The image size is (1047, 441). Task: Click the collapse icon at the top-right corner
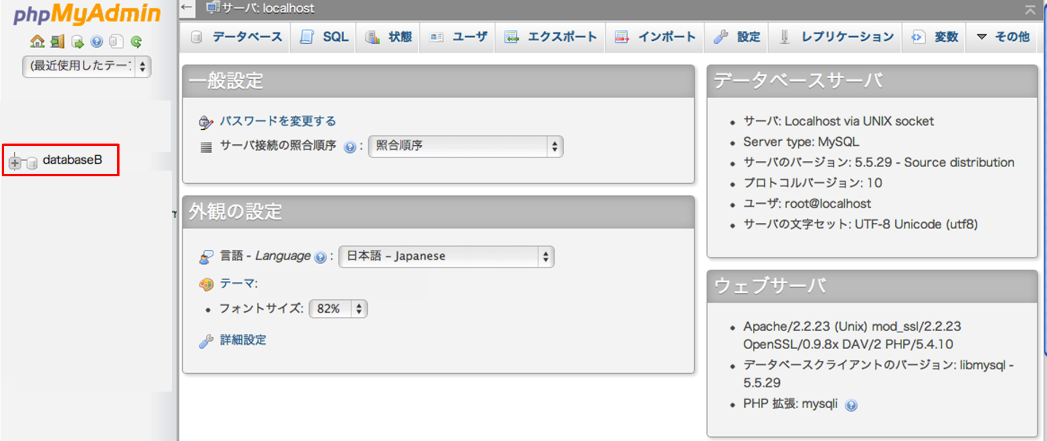pyautogui.click(x=1030, y=9)
